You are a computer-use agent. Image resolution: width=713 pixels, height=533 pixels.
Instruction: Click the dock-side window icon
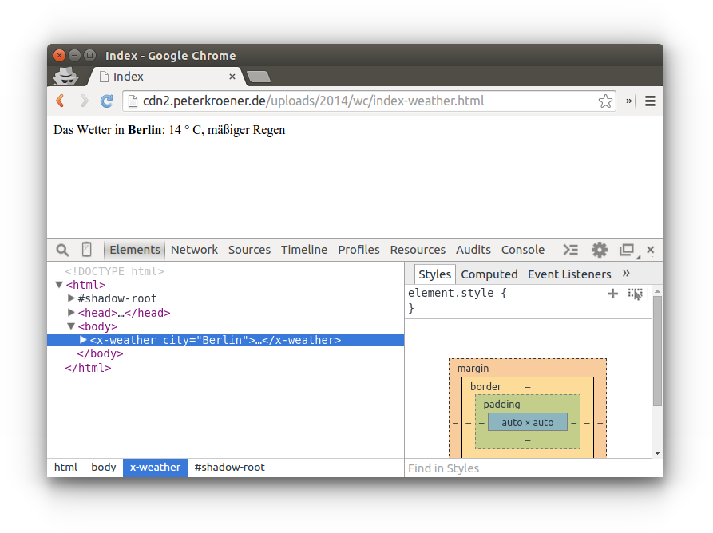627,250
